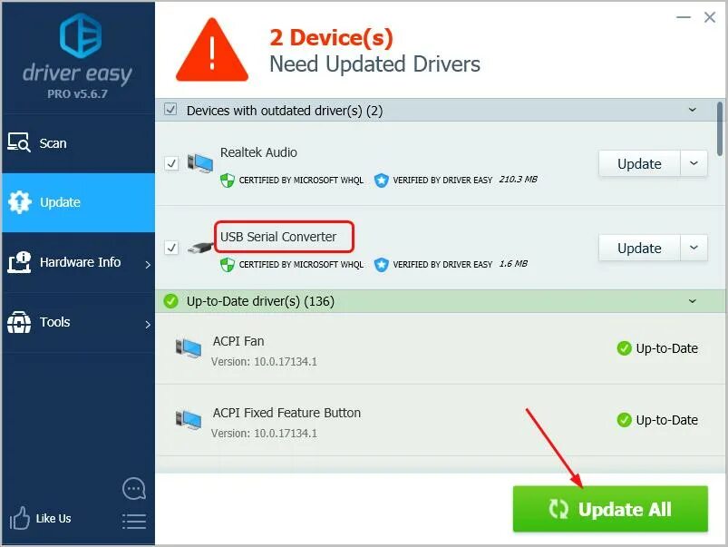
Task: Open dropdown arrow beside USB Serial Converter Update
Action: pyautogui.click(x=694, y=248)
